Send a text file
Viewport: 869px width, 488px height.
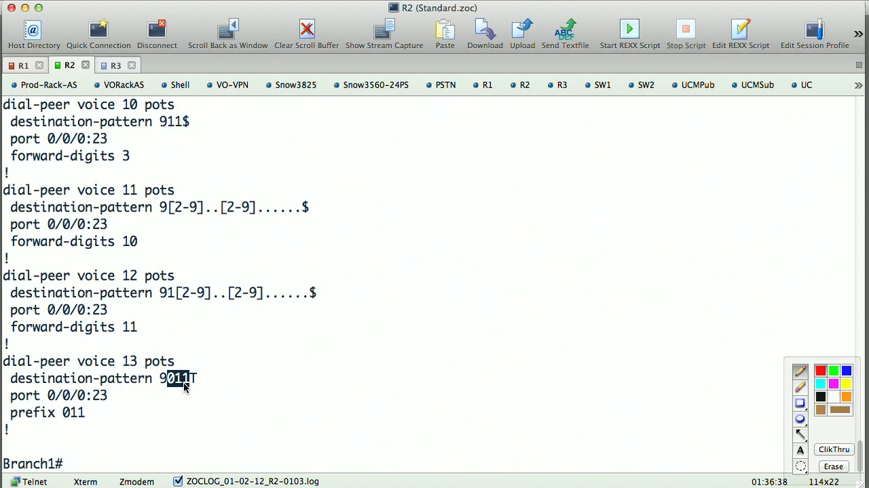point(565,35)
